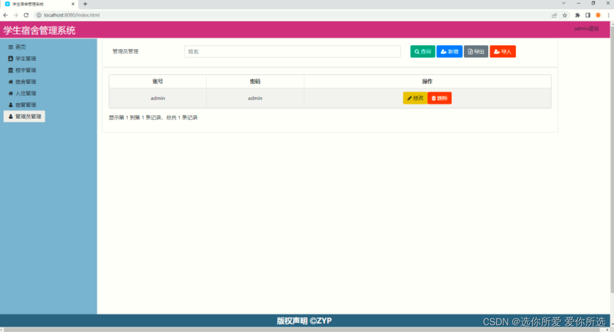Image resolution: width=614 pixels, height=332 pixels.
Task: Click the browser profile avatar icon
Action: click(598, 15)
